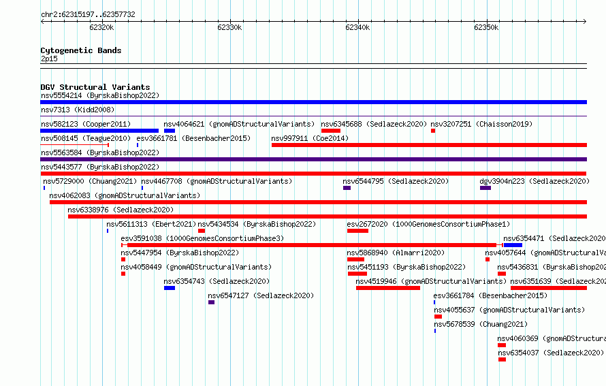The height and width of the screenshot is (386, 606).
Task: Open nsv4467708 gnomADStructuralVariants label
Action: pos(217,181)
